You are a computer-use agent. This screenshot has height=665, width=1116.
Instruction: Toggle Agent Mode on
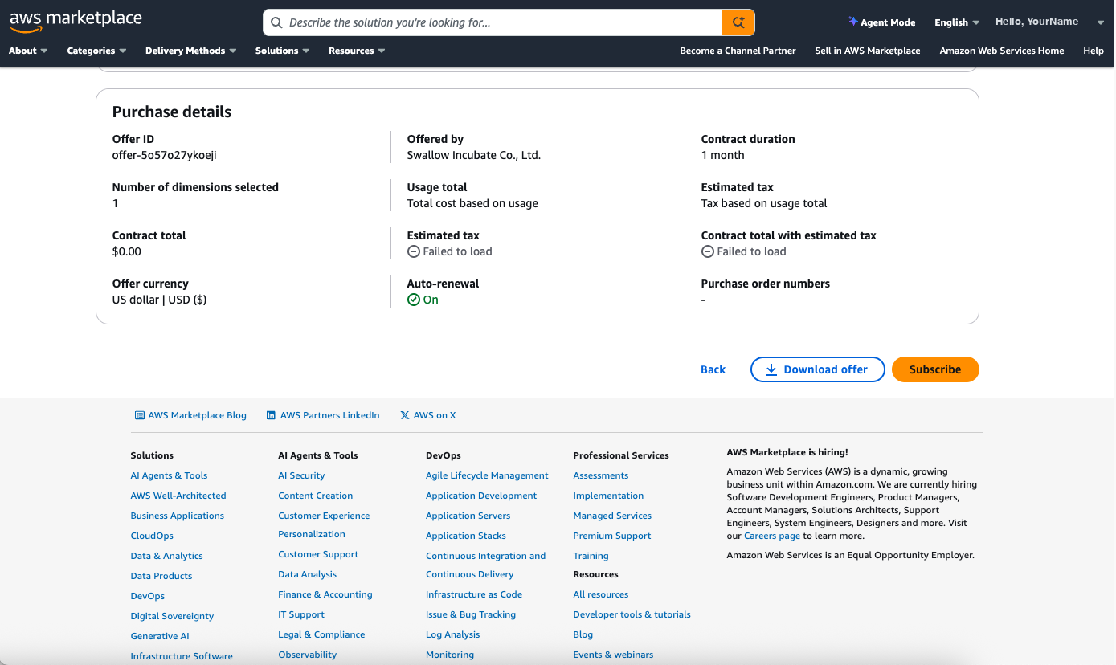click(881, 22)
